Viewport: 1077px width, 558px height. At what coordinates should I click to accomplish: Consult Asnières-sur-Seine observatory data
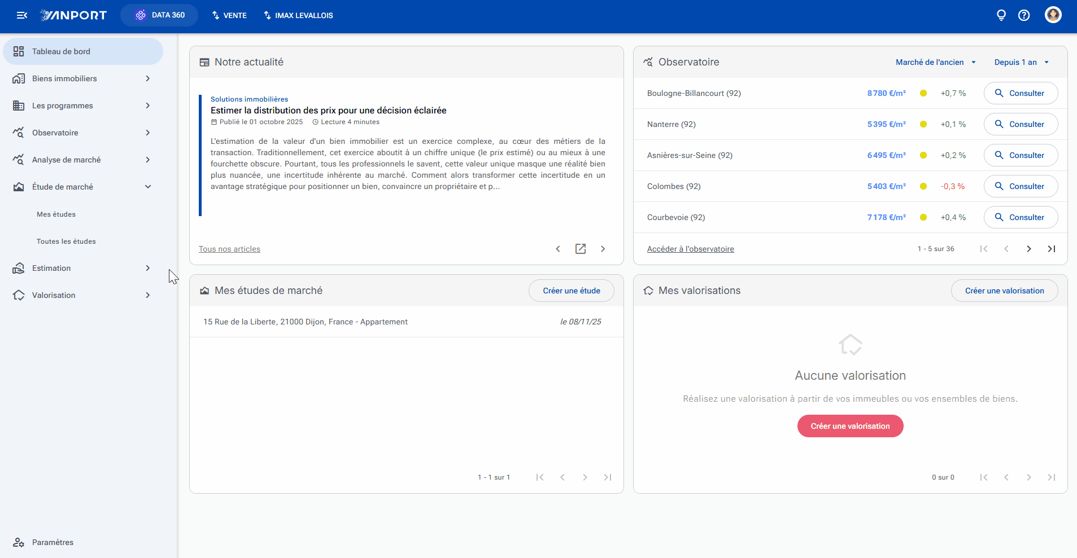[1021, 155]
